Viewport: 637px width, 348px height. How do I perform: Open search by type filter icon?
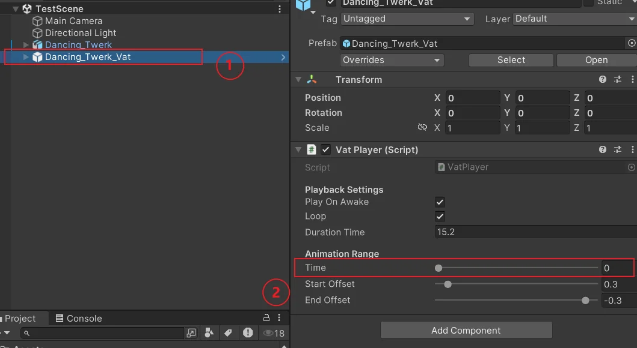tap(209, 333)
